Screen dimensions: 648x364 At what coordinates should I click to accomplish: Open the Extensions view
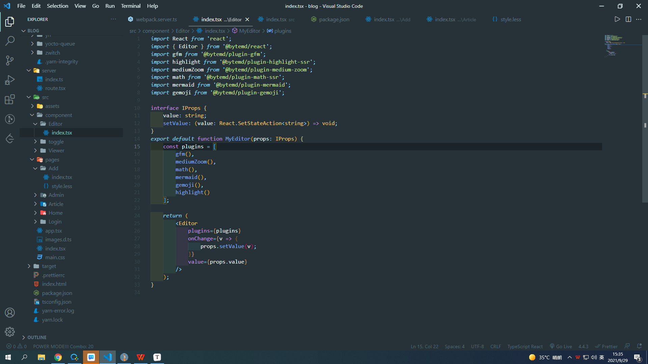tap(10, 99)
